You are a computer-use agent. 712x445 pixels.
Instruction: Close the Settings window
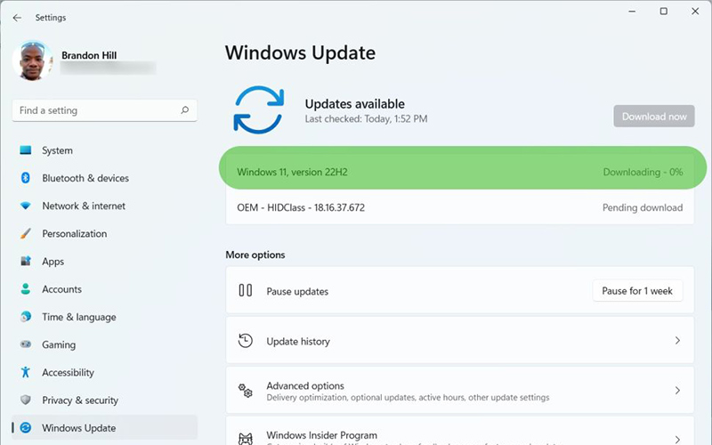pyautogui.click(x=695, y=11)
